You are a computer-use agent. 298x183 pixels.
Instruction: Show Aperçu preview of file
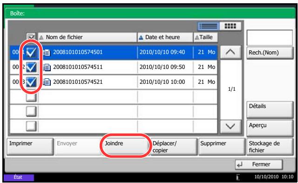(x=270, y=128)
